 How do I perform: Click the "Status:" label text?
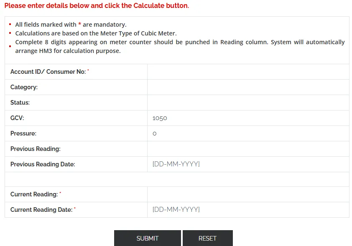pyautogui.click(x=20, y=103)
